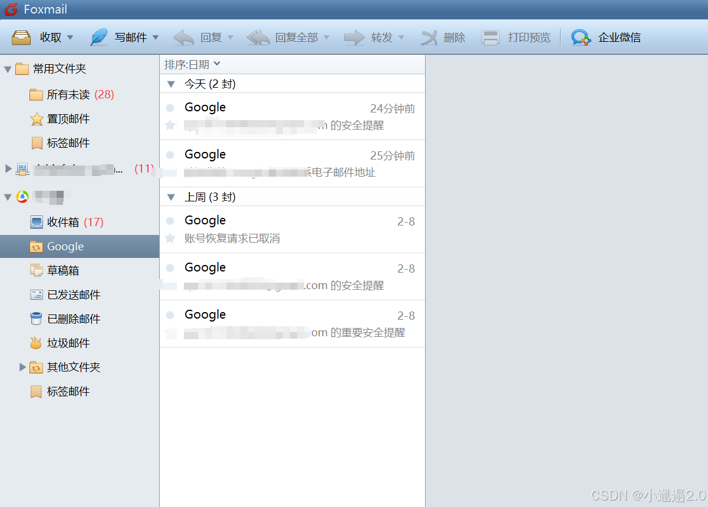
Task: Open the bottom 标签邮件 item below 其他文件夹
Action: point(80,391)
